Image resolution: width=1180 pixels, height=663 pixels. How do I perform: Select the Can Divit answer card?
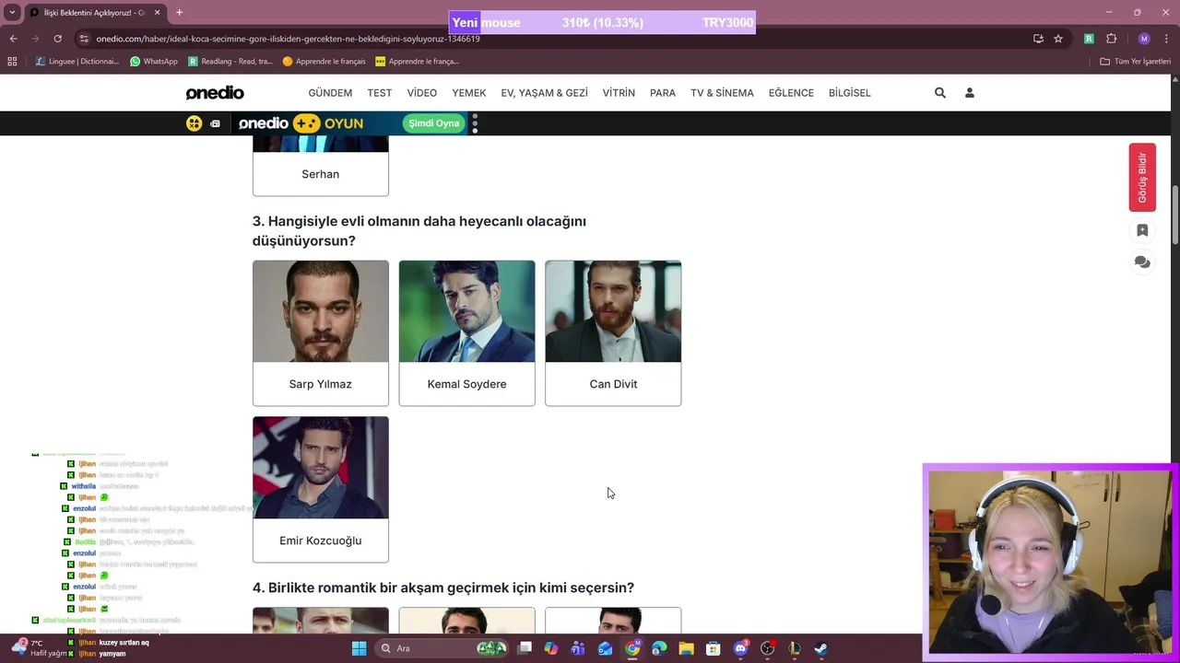(x=613, y=333)
